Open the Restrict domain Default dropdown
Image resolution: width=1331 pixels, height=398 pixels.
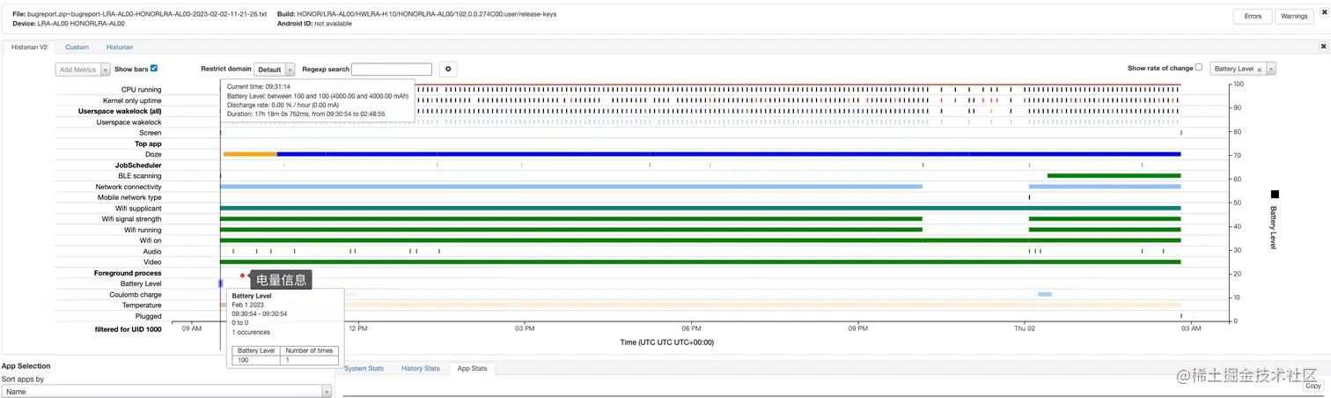point(274,70)
